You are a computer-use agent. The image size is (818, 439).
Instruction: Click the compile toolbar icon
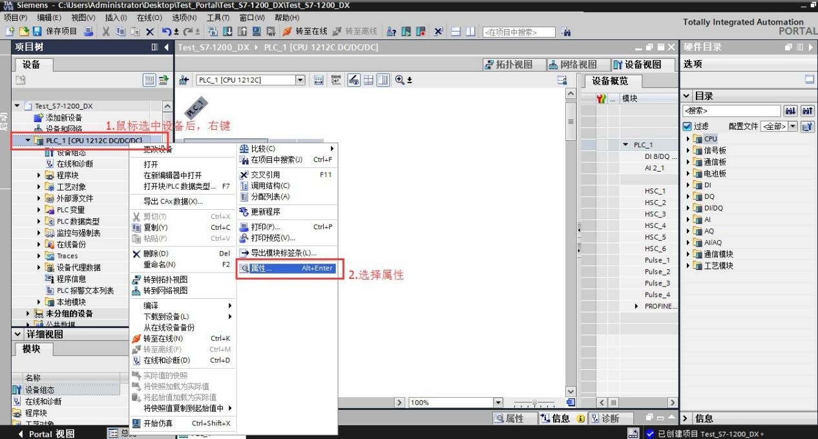tap(213, 32)
